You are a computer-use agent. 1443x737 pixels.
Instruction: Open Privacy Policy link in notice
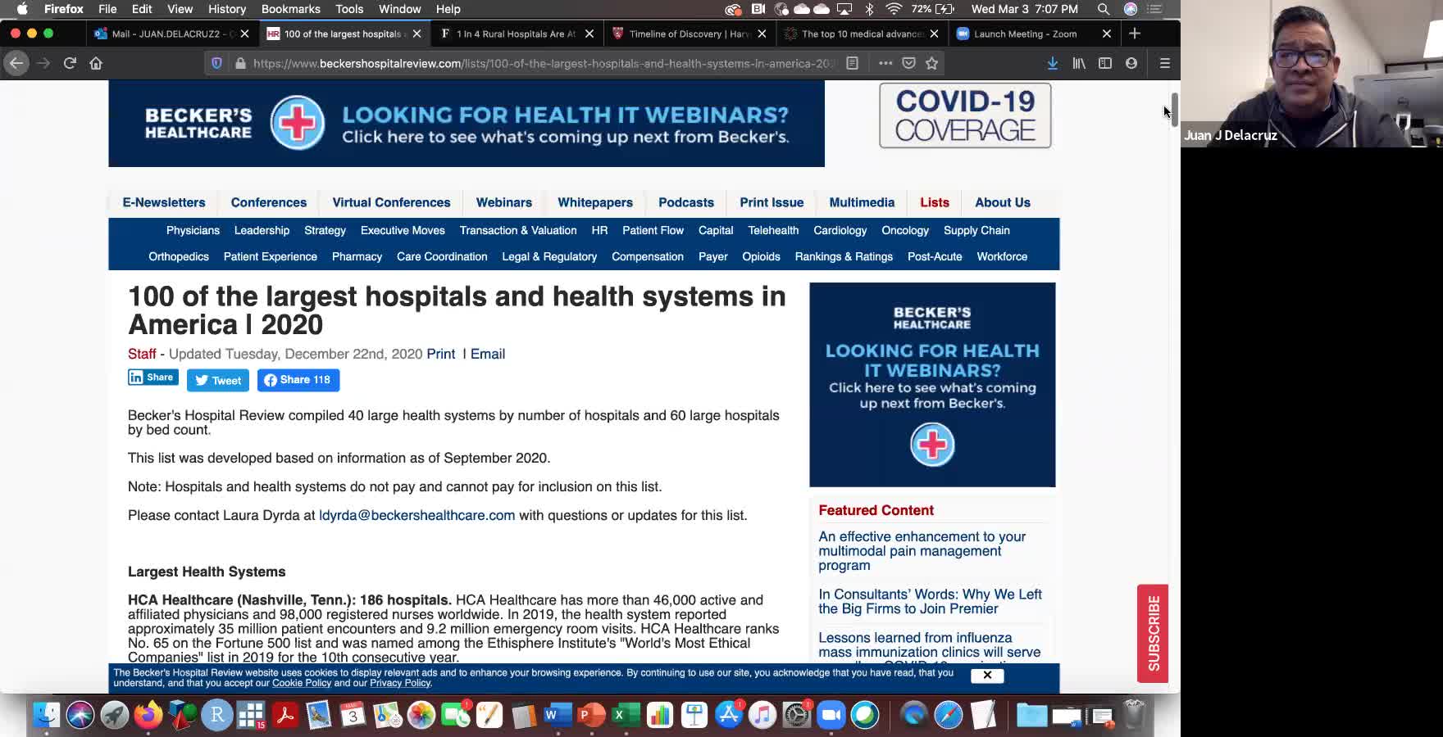pyautogui.click(x=400, y=683)
